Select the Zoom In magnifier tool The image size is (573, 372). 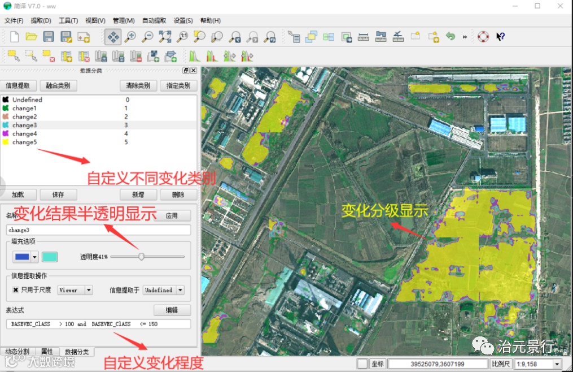(130, 37)
